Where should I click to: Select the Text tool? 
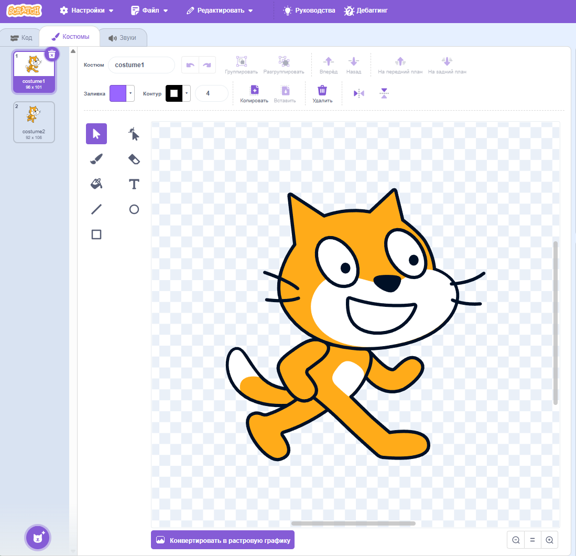click(x=134, y=184)
